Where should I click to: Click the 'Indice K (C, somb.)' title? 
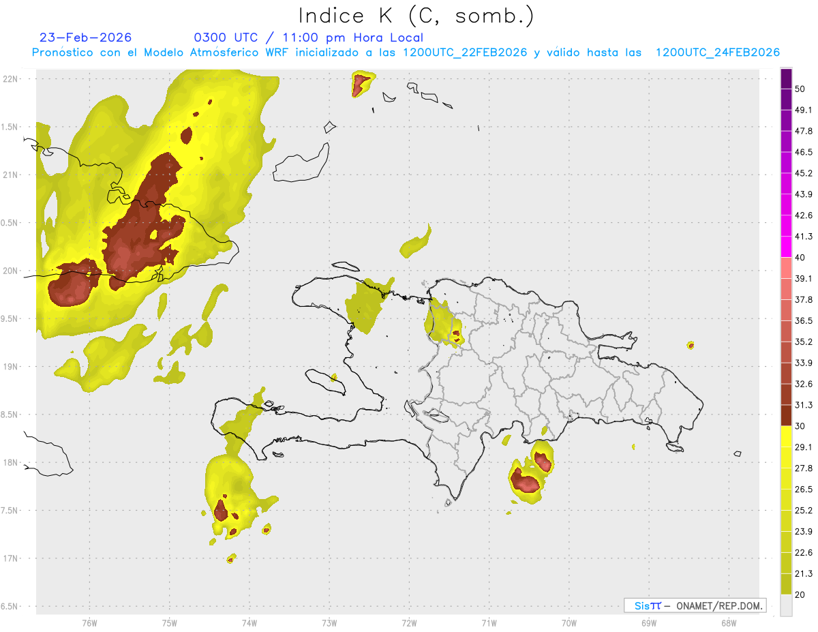[416, 16]
